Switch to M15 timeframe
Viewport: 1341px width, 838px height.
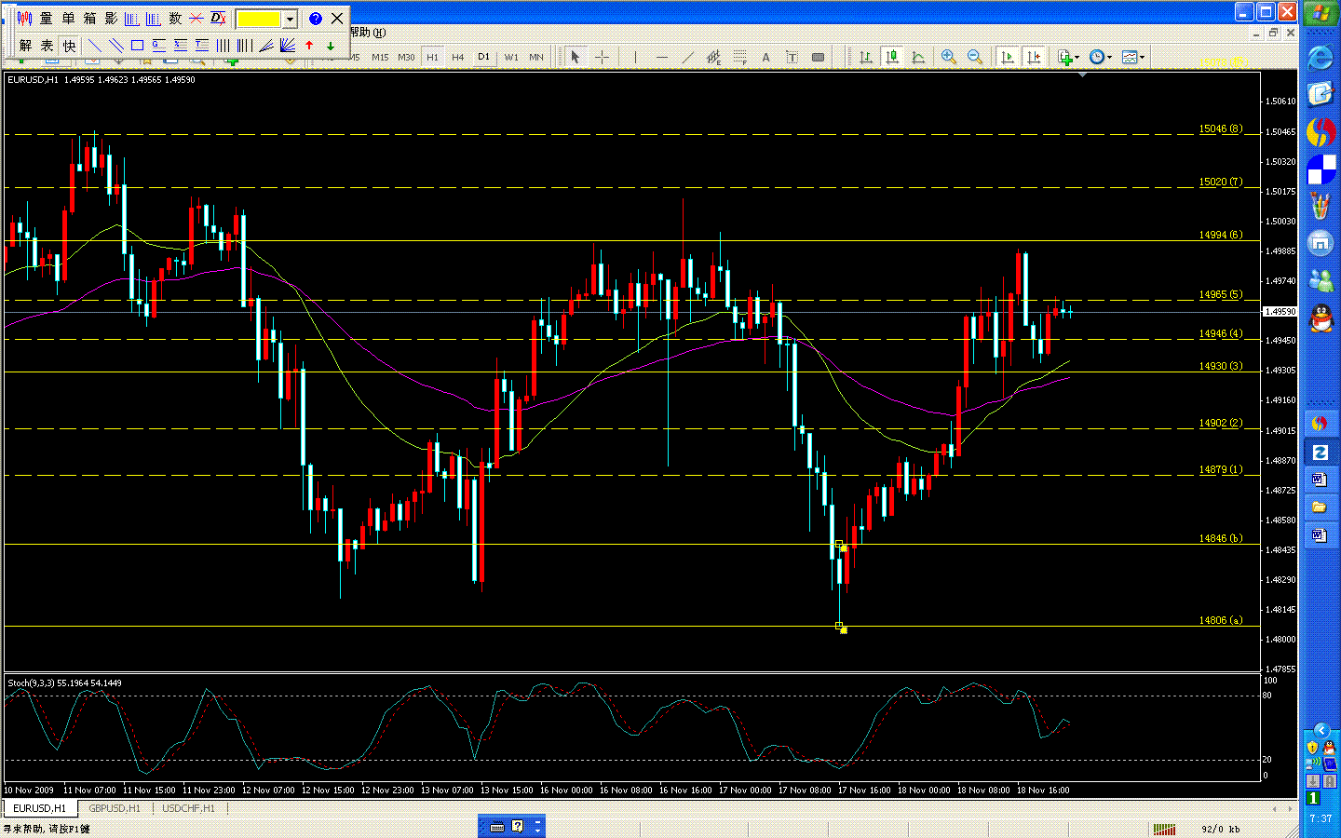[380, 58]
